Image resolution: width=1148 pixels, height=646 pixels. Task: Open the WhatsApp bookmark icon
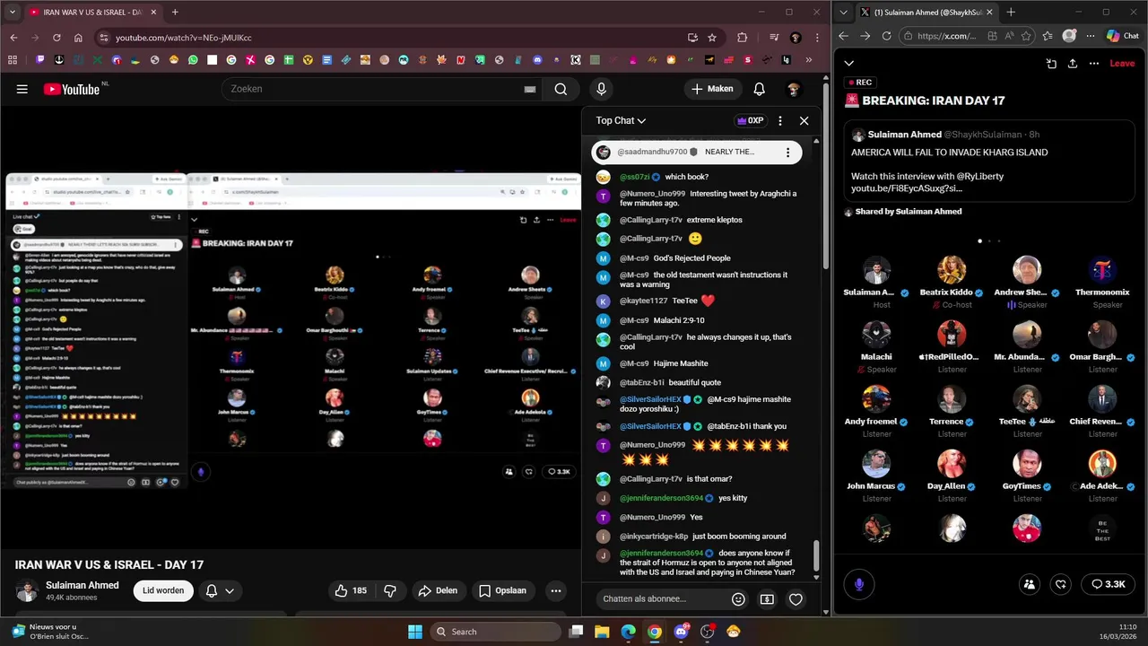(x=193, y=60)
